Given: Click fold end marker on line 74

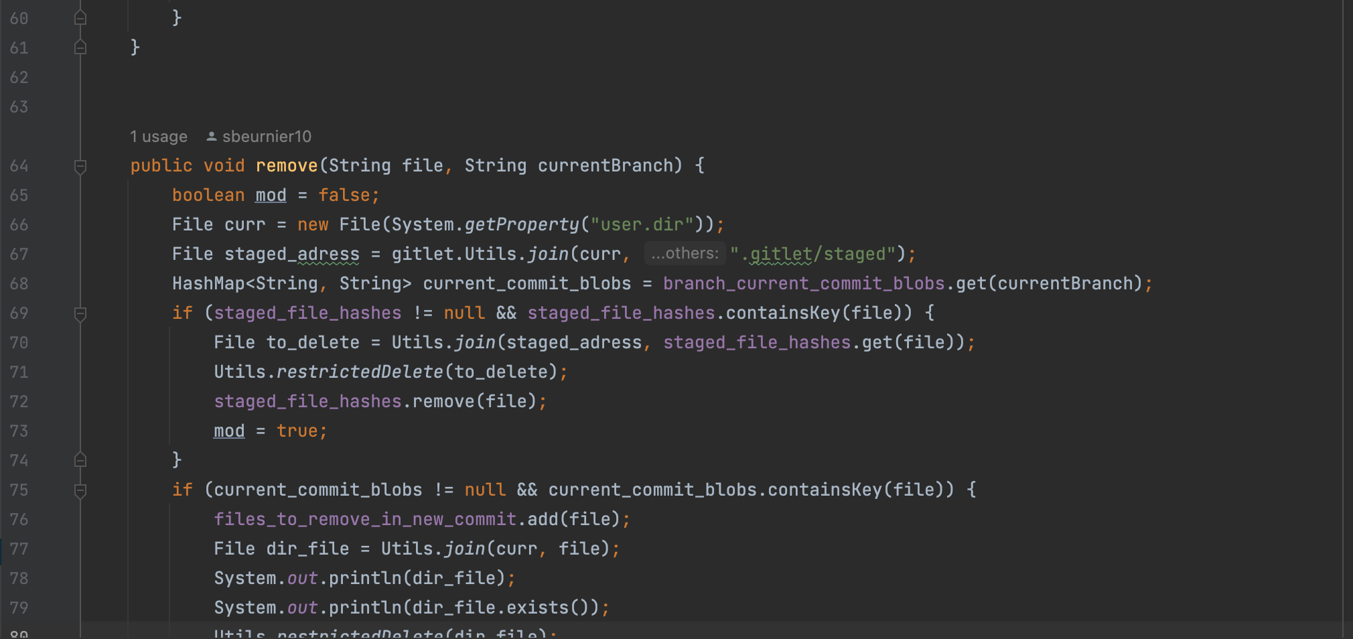Looking at the screenshot, I should click(x=80, y=460).
